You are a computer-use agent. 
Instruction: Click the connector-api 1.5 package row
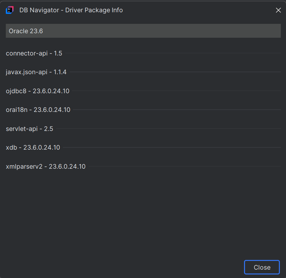coord(34,53)
